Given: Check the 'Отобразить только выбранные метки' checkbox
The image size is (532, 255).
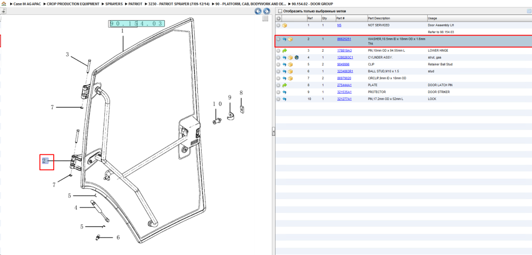Looking at the screenshot, I should (x=280, y=11).
